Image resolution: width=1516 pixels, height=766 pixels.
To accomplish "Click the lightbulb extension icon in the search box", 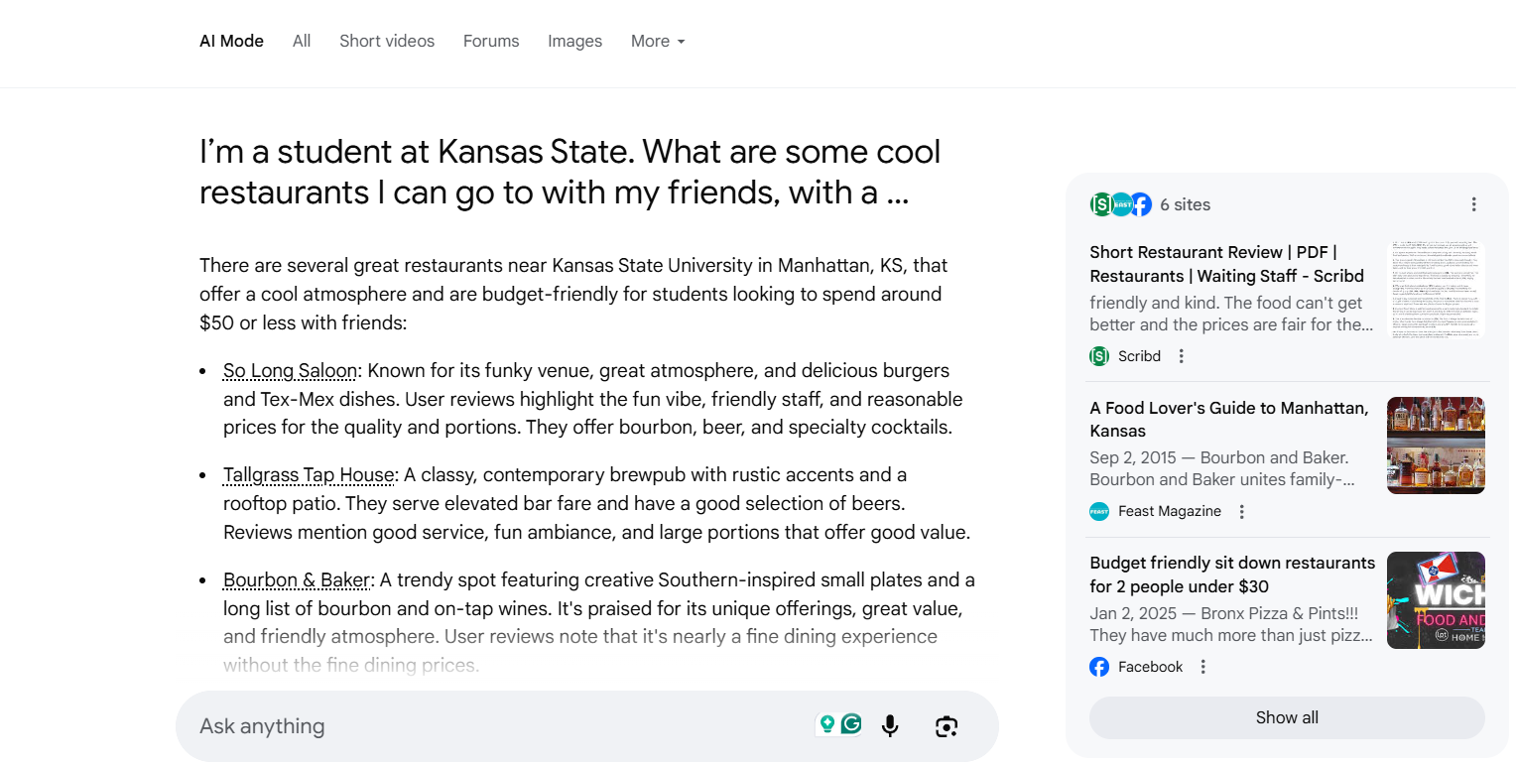I will point(826,724).
